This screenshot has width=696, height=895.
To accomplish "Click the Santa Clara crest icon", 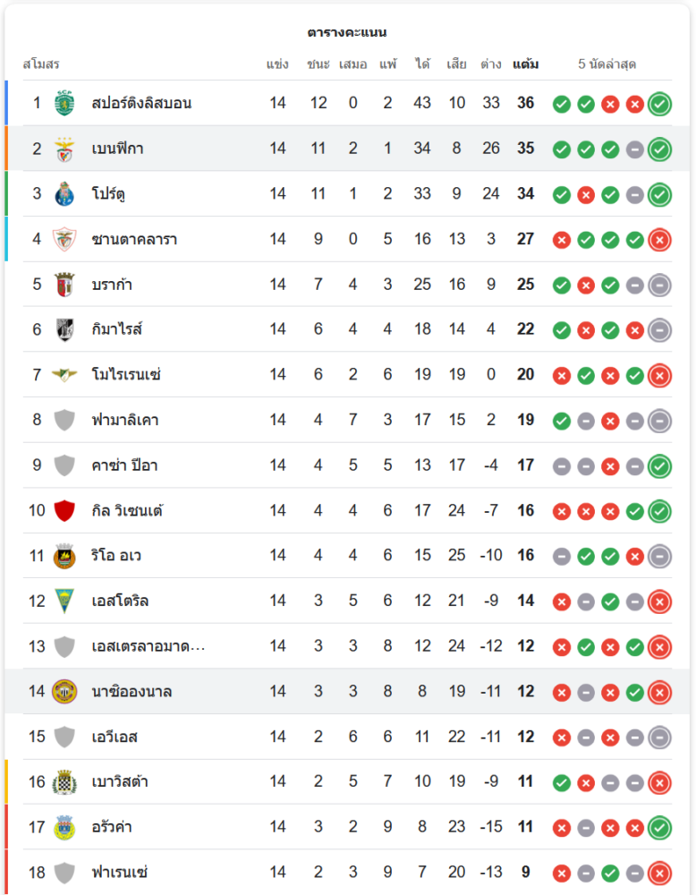I will click(x=64, y=239).
